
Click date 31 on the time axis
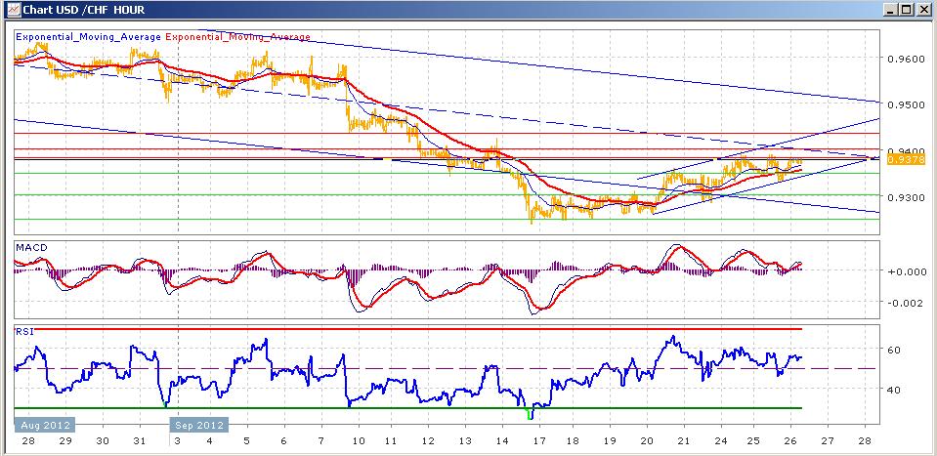[138, 441]
